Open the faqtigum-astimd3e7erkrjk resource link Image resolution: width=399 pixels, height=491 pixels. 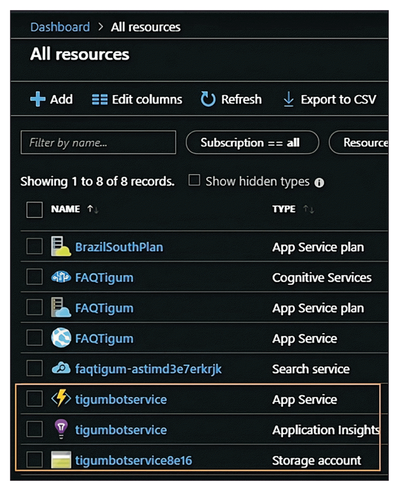point(148,369)
